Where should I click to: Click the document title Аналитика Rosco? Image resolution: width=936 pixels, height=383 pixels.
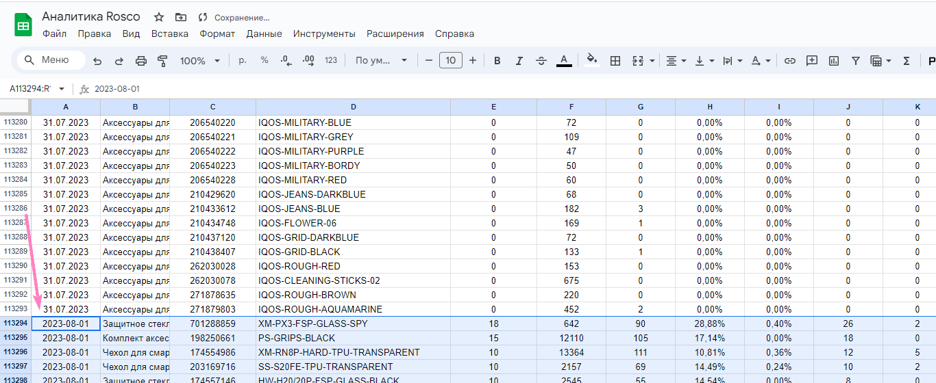91,16
